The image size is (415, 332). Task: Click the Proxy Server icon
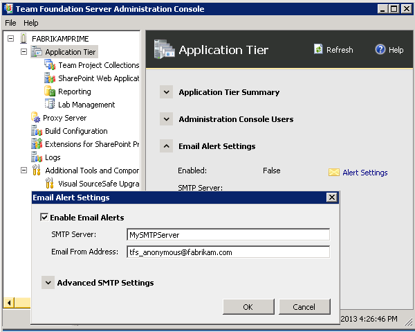[x=36, y=117]
